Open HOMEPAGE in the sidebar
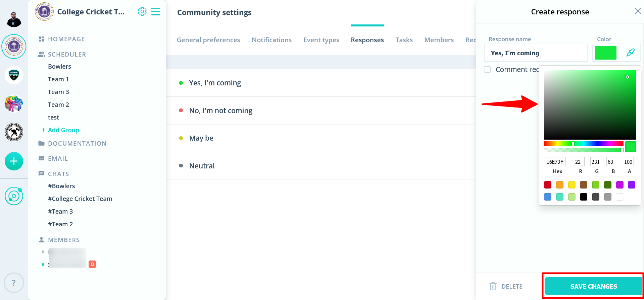Image resolution: width=644 pixels, height=300 pixels. tap(66, 39)
